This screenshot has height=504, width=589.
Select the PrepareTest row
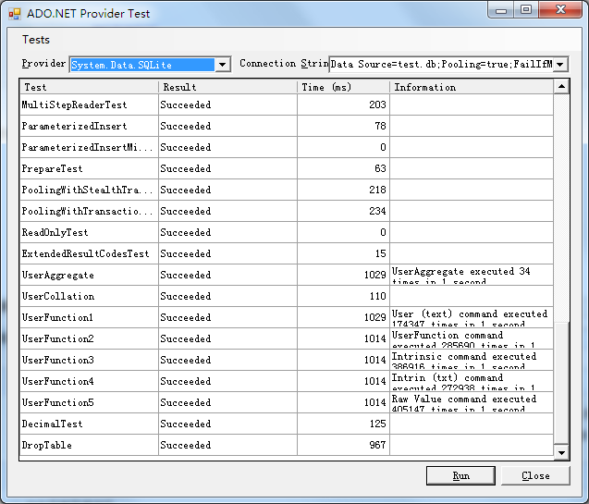tap(287, 168)
